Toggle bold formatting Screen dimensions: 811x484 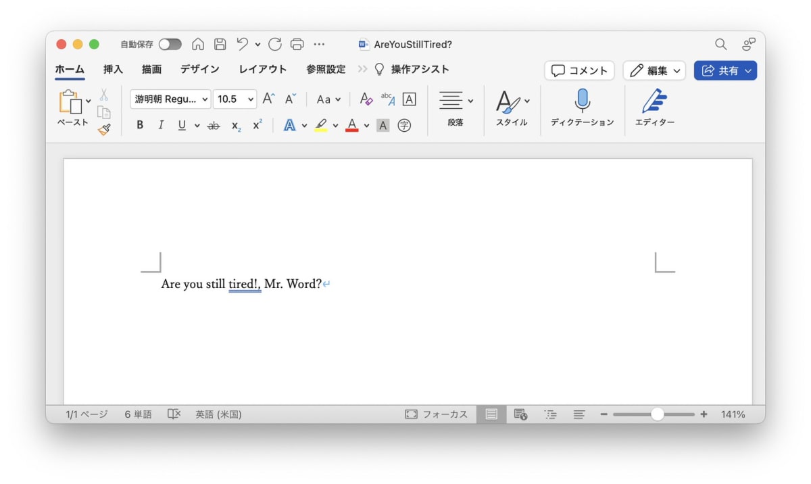pos(140,126)
